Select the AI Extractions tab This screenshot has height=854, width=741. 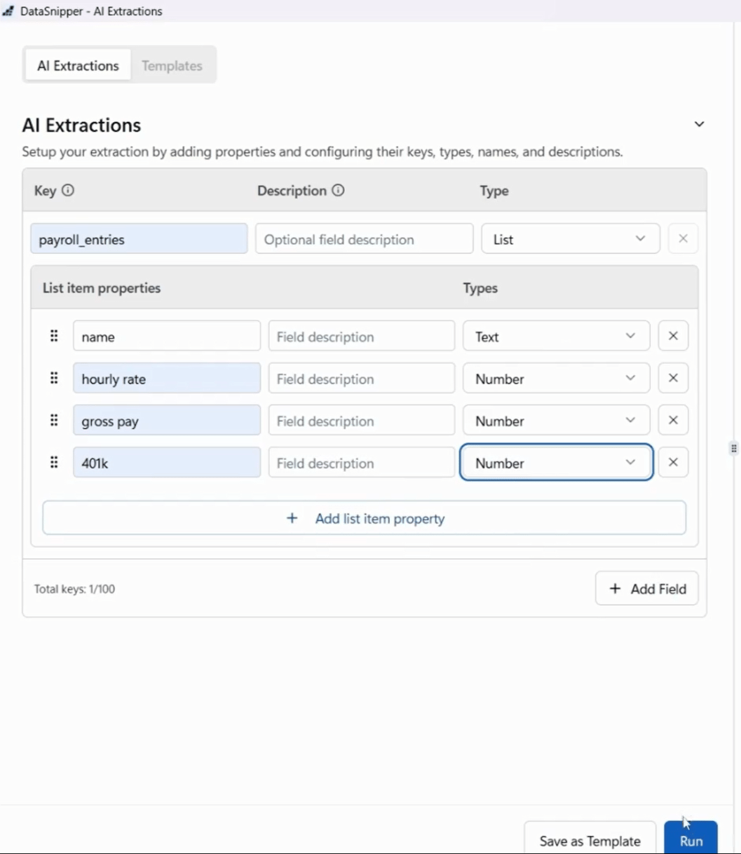pyautogui.click(x=77, y=65)
